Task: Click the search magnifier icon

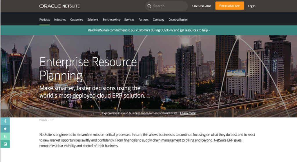Action: coord(149,6)
